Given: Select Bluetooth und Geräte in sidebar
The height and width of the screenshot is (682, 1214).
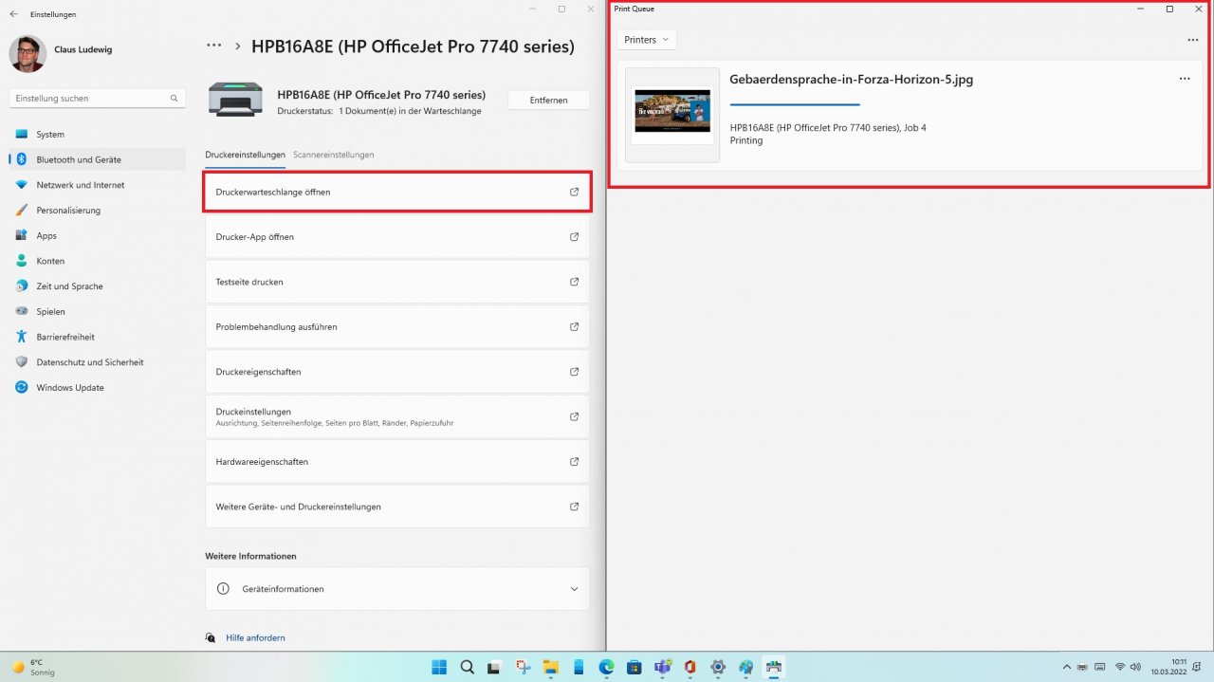Looking at the screenshot, I should (x=98, y=159).
